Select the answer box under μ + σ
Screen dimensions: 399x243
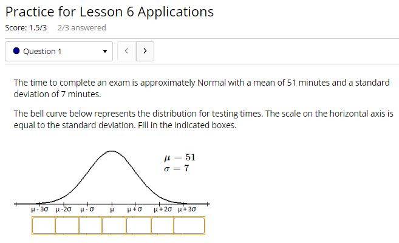(138, 225)
